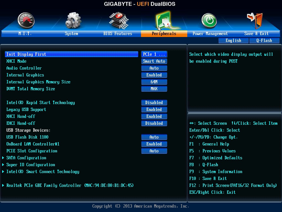Click ESC/Right Click: Exit hint
282x212 pixels.
[212, 192]
